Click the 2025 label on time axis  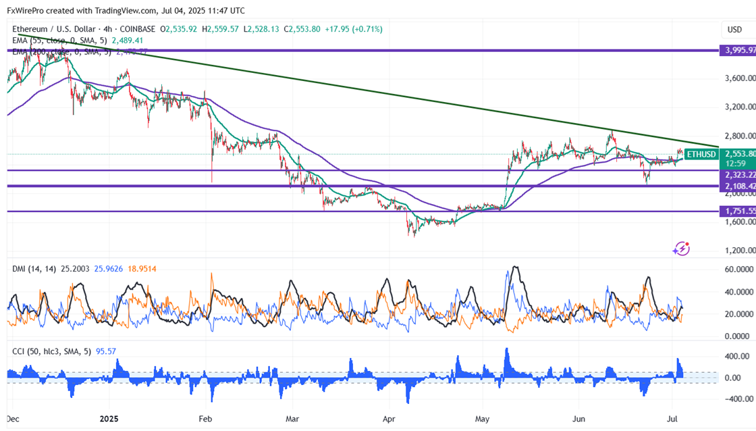(109, 418)
